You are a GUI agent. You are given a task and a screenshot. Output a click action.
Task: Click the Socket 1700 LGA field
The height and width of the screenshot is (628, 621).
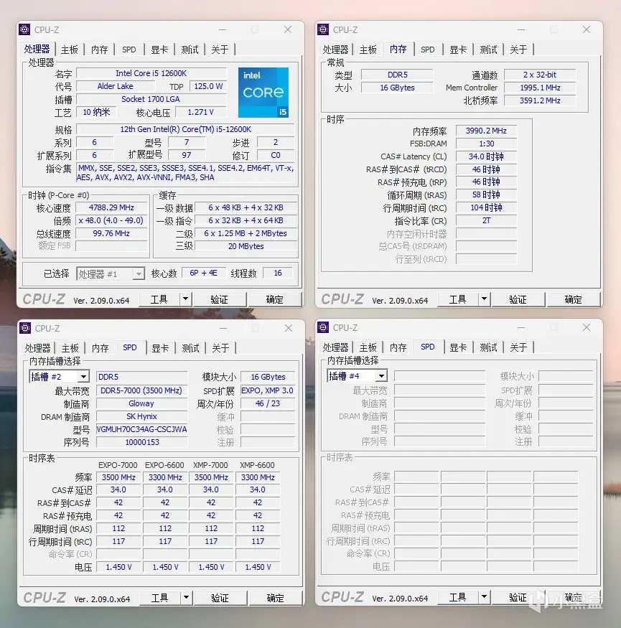(151, 99)
